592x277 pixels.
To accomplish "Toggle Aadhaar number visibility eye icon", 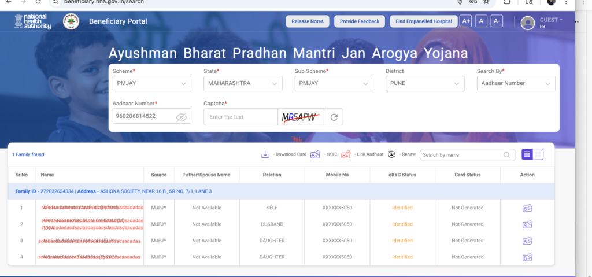I will click(x=181, y=117).
